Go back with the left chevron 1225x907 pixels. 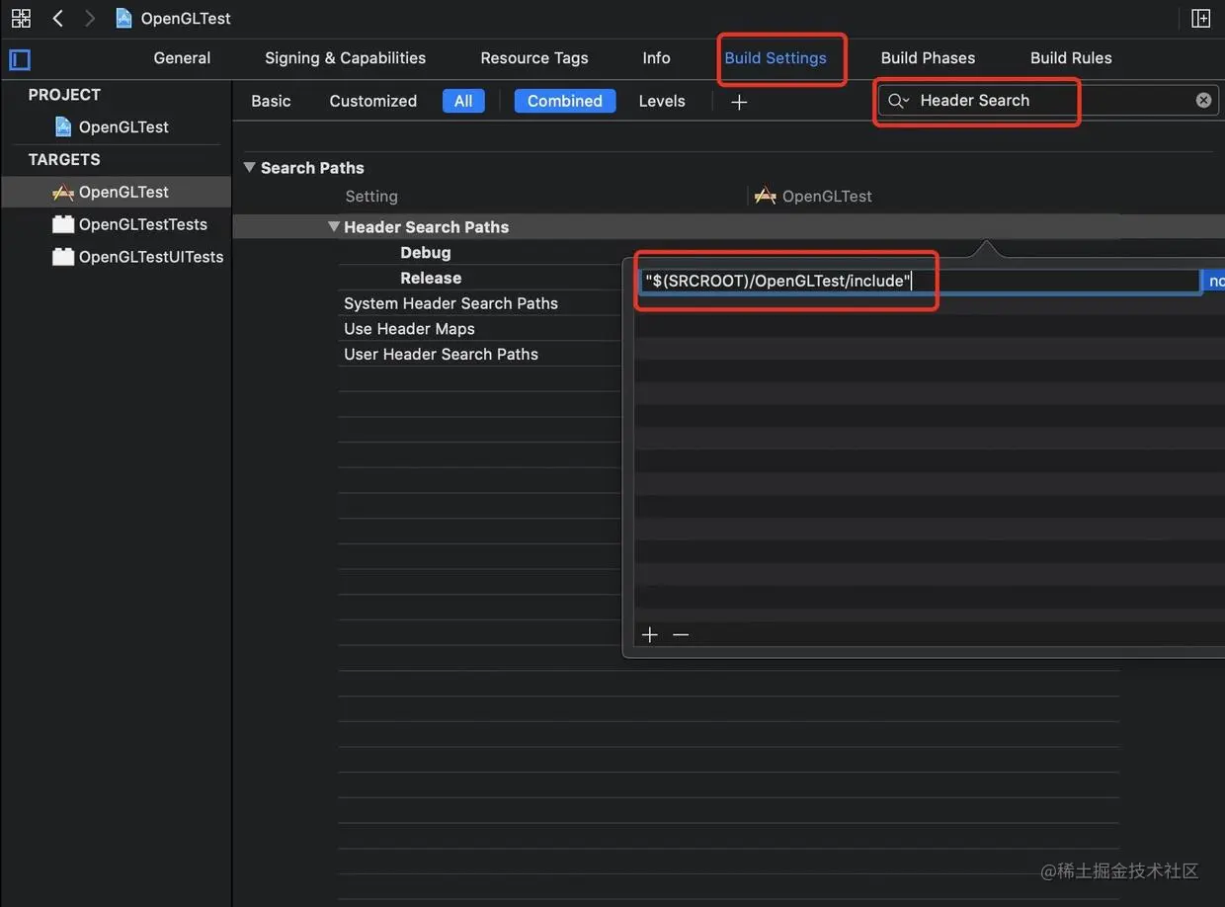coord(57,18)
